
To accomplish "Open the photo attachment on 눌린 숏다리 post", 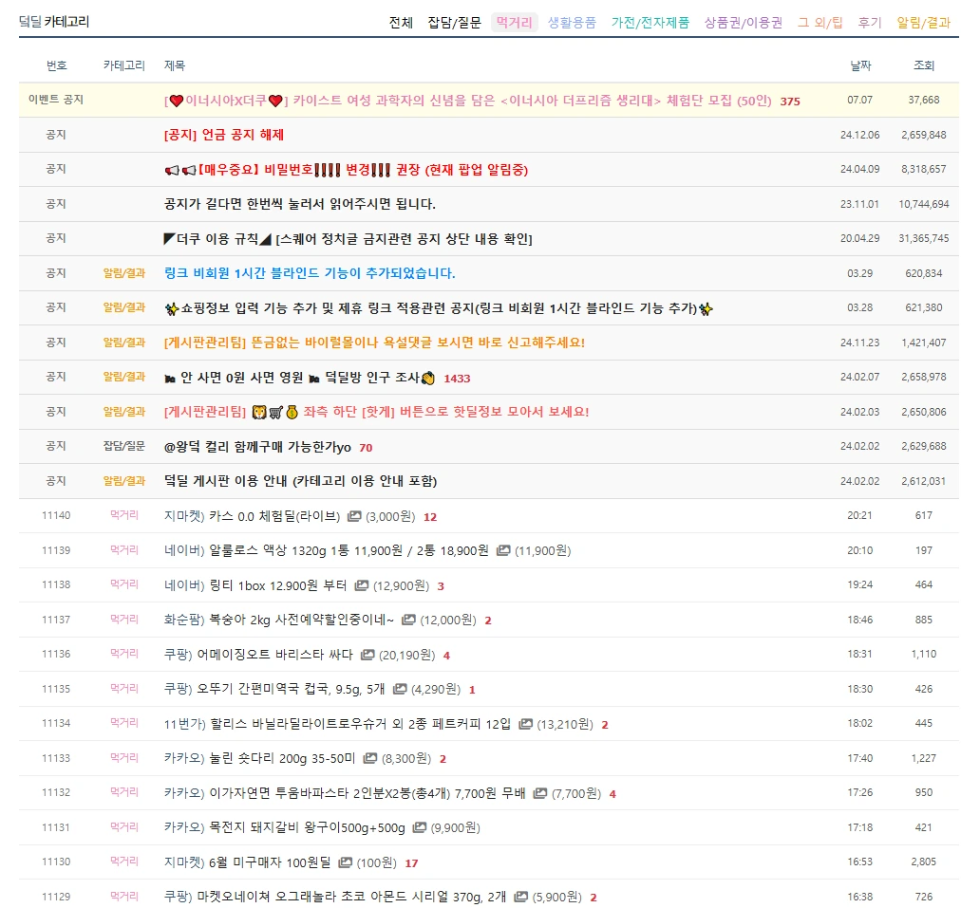I will (368, 758).
